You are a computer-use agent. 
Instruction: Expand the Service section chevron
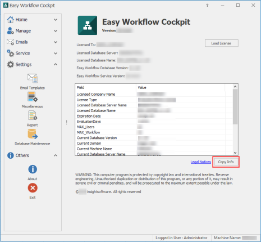pyautogui.click(x=56, y=53)
